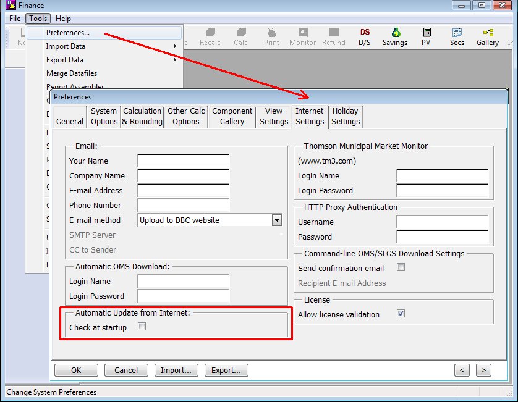Enable the Send confirmation email checkbox

[x=401, y=268]
